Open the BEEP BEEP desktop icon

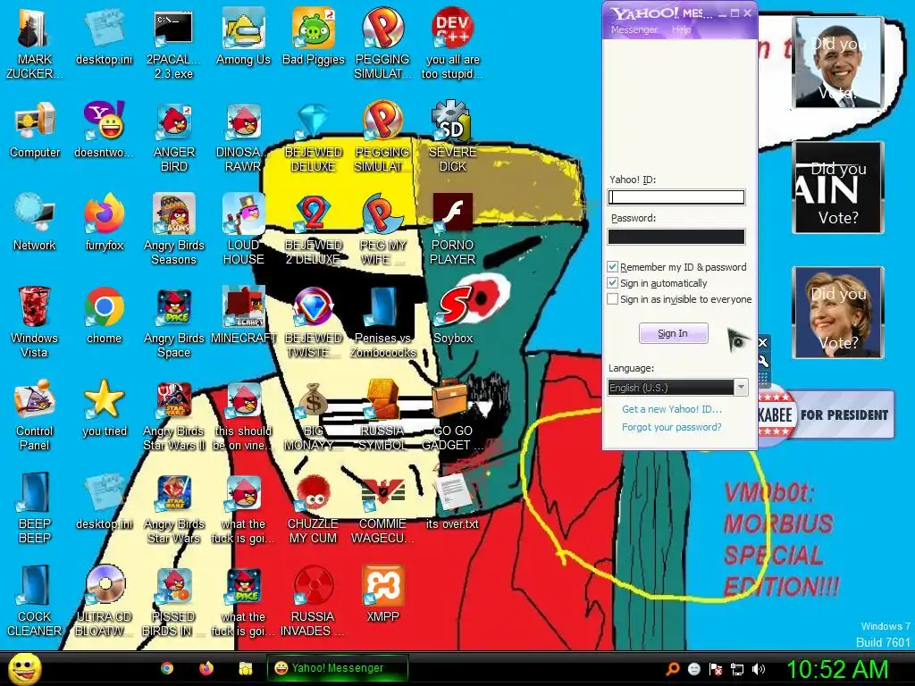coord(35,507)
